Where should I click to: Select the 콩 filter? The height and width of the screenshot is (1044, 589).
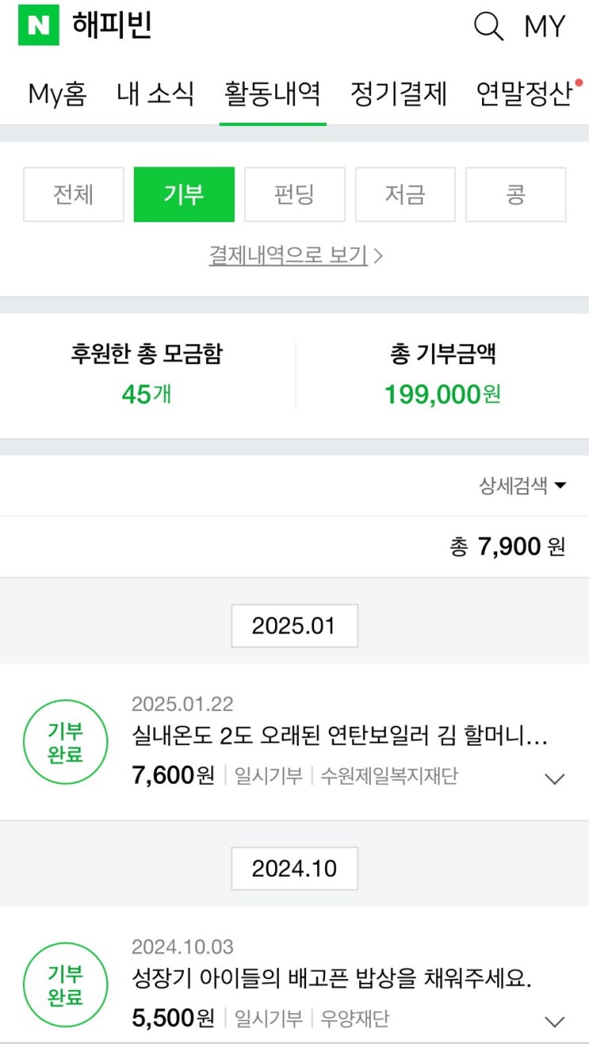(x=515, y=194)
